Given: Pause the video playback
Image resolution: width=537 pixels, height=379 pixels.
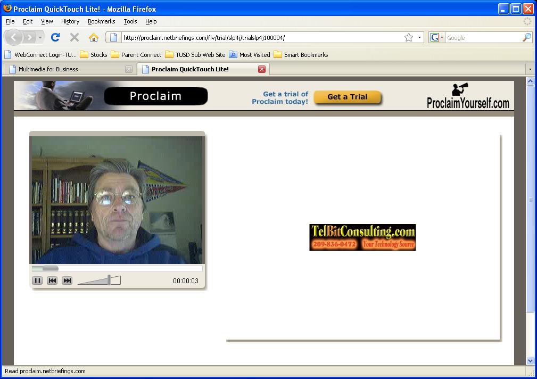Looking at the screenshot, I should [37, 281].
